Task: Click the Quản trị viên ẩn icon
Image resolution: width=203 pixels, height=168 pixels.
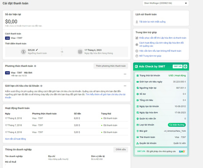Action: (x=137, y=119)
